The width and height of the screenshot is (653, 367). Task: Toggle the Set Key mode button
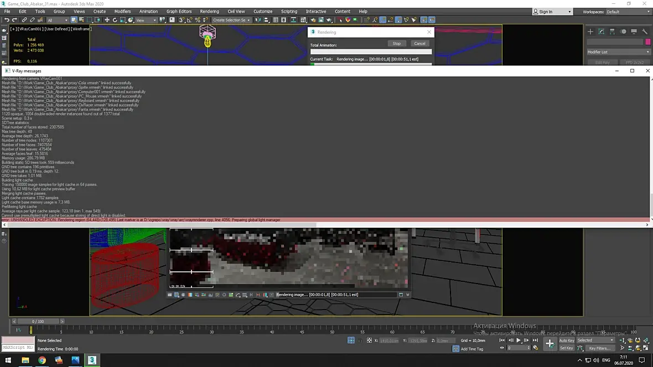click(x=566, y=348)
